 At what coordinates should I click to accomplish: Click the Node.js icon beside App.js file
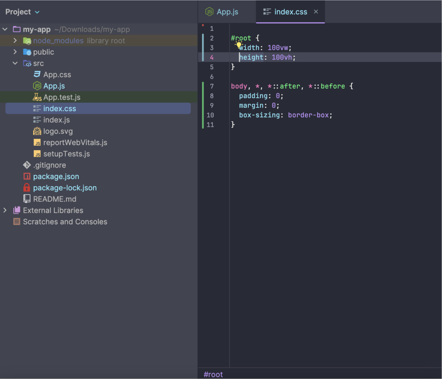(37, 86)
